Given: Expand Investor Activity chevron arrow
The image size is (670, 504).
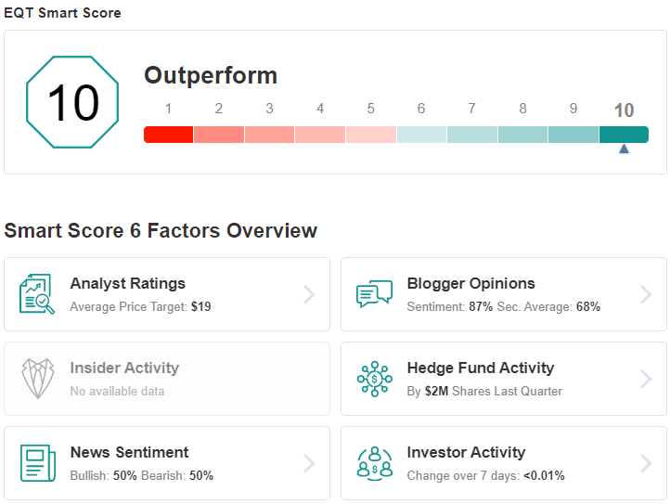Looking at the screenshot, I should (646, 463).
